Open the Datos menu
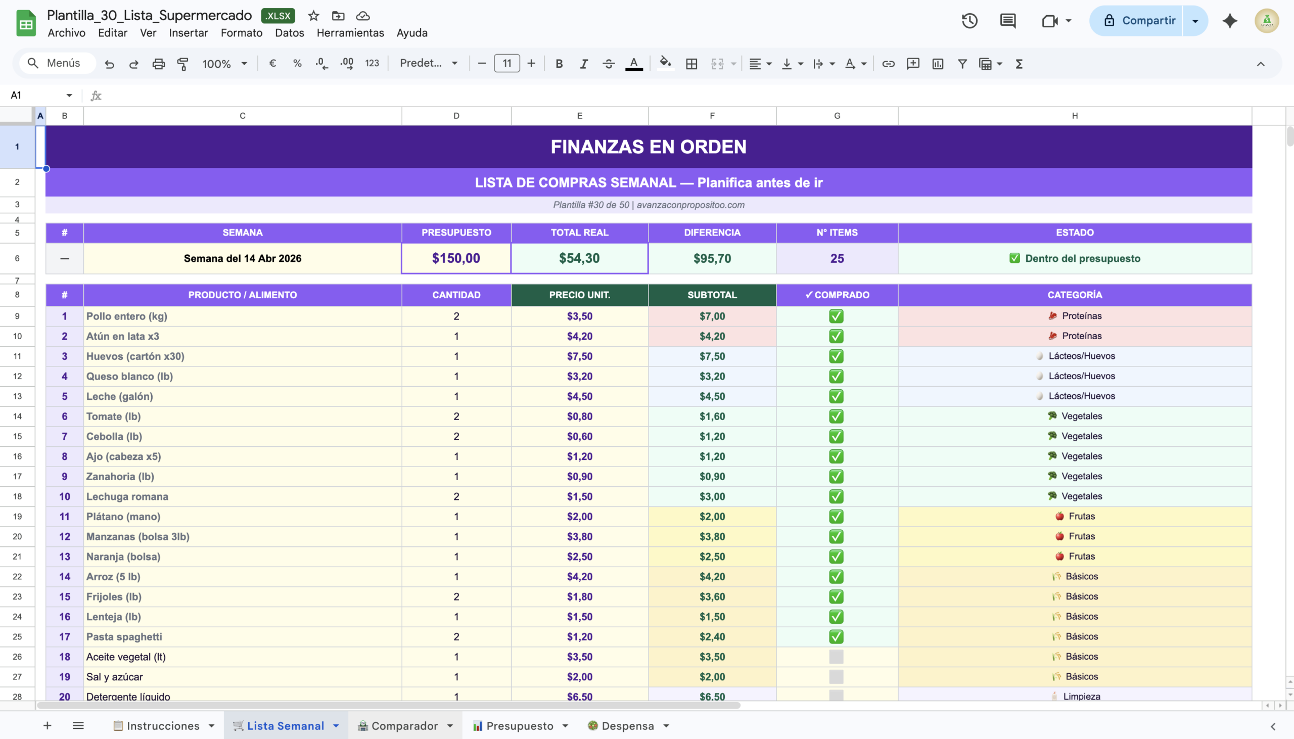Image resolution: width=1294 pixels, height=739 pixels. (x=289, y=33)
